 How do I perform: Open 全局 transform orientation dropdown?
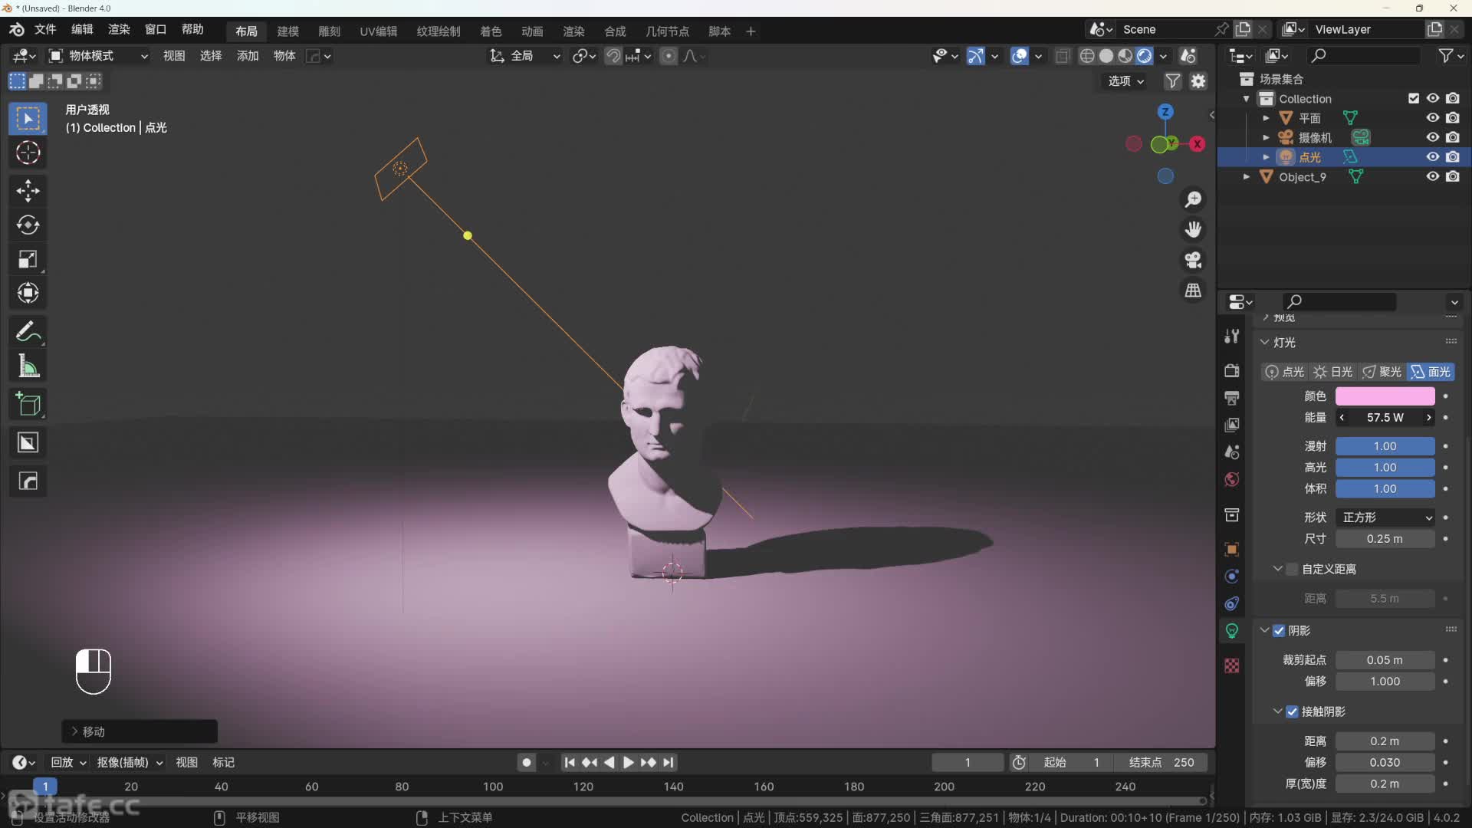(x=526, y=56)
